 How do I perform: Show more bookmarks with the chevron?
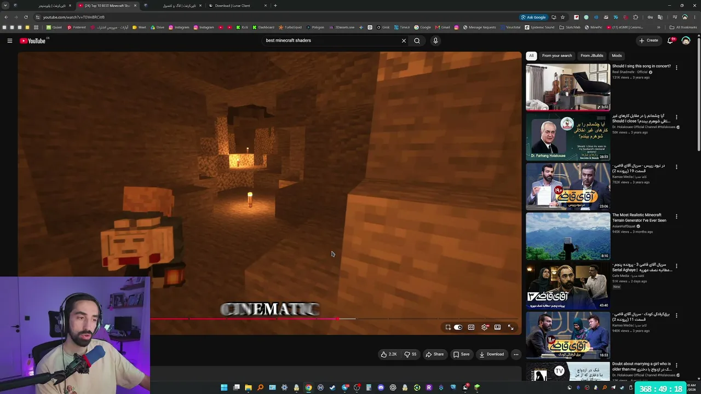tap(659, 27)
